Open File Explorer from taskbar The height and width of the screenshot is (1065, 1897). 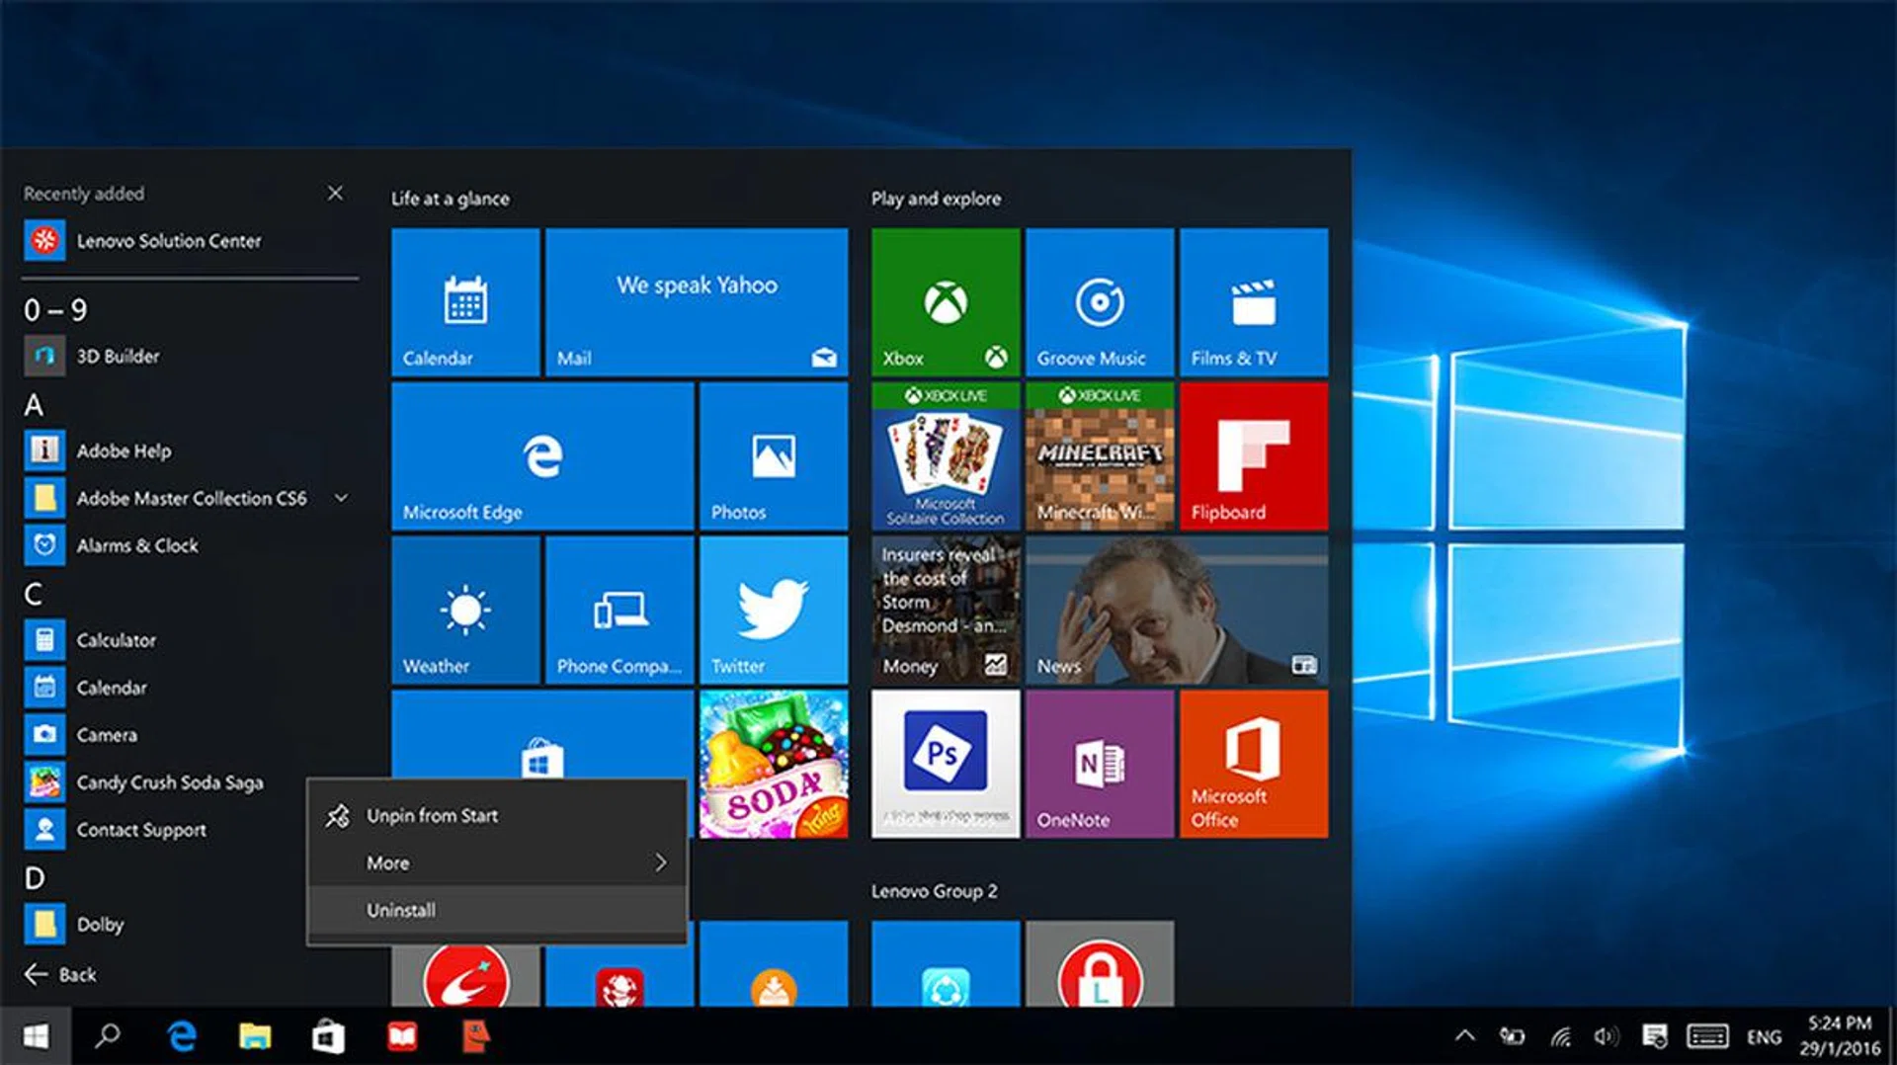coord(255,1036)
